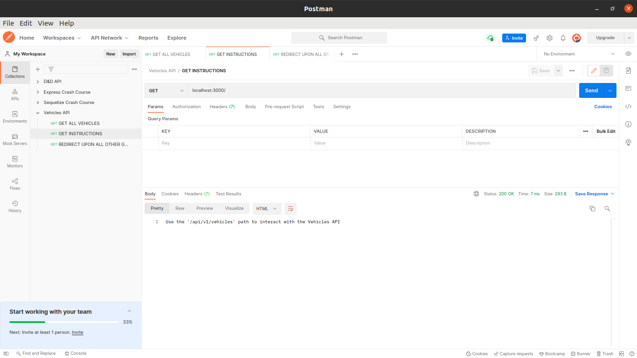Open the Trash from the status bar

click(x=605, y=353)
